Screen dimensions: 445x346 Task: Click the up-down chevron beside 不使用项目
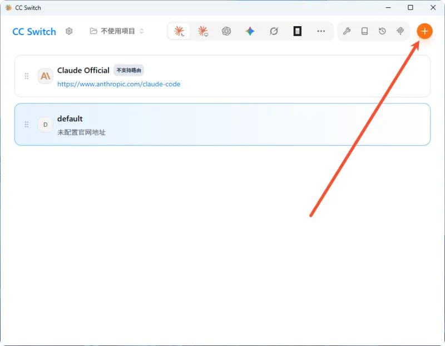[x=142, y=31]
